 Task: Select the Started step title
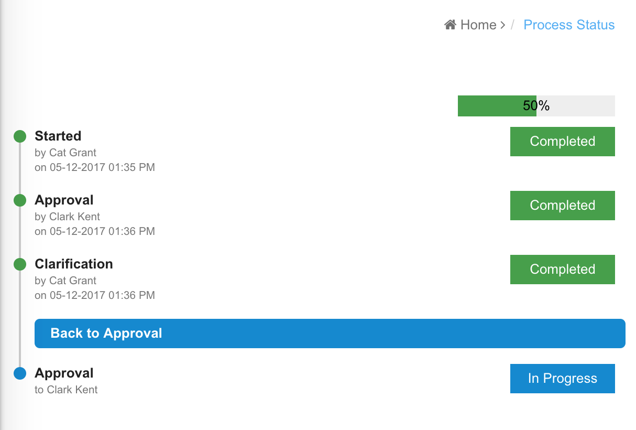(58, 136)
